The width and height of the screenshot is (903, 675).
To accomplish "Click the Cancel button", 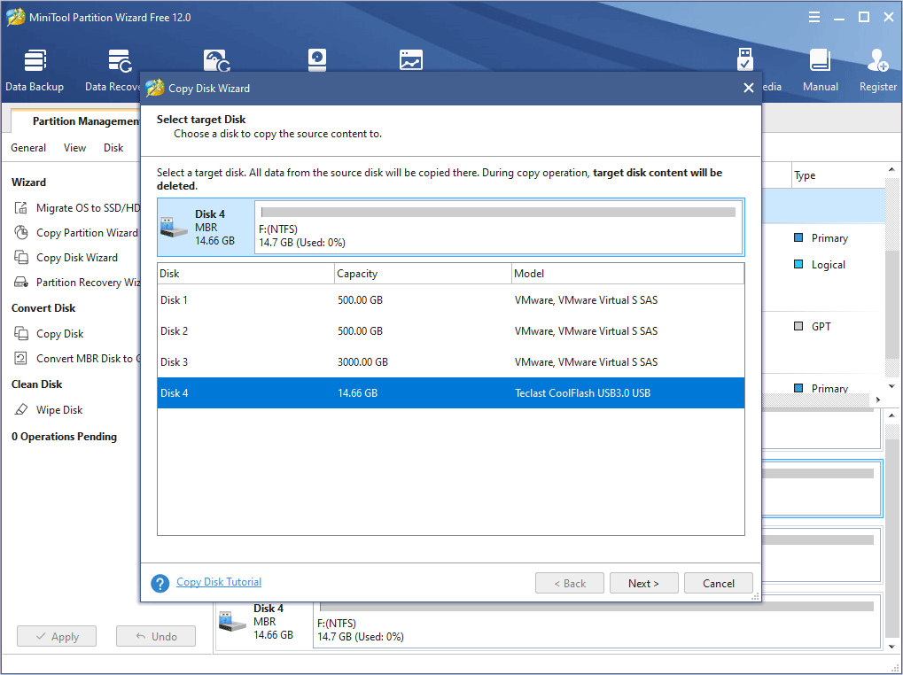I will (x=718, y=583).
